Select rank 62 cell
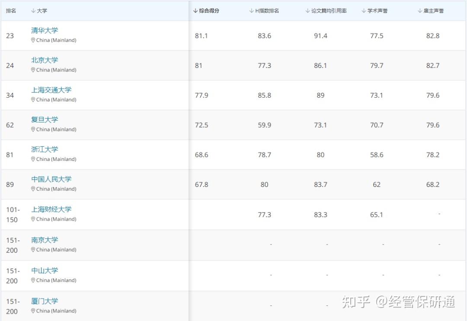The width and height of the screenshot is (467, 321). tap(10, 125)
